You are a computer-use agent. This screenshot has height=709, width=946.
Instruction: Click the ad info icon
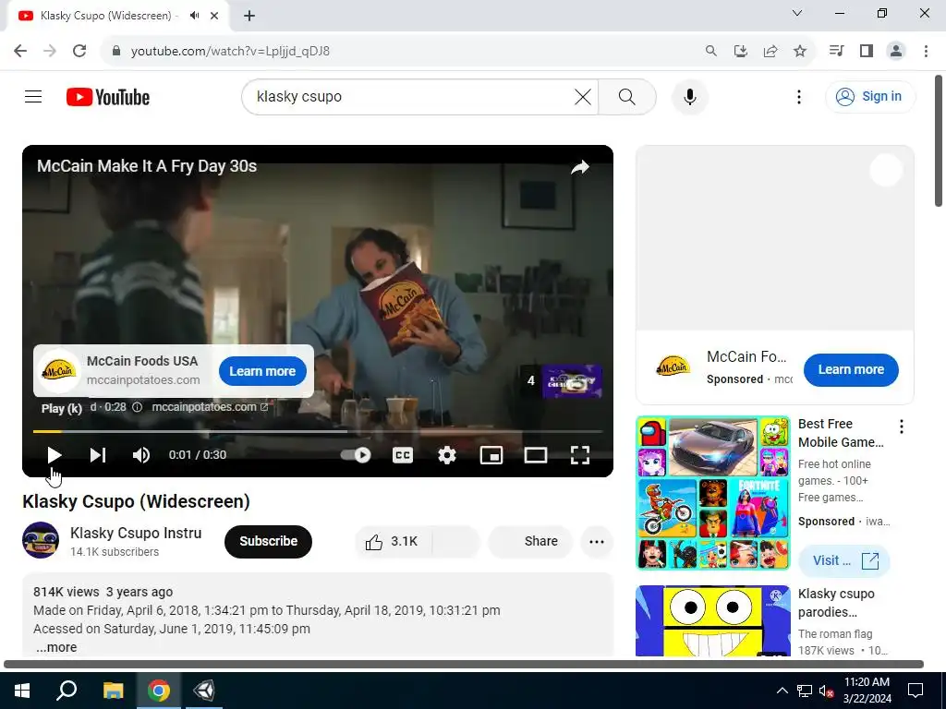pyautogui.click(x=137, y=407)
